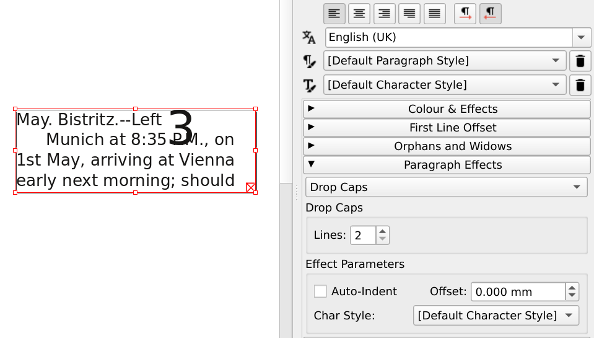The image size is (594, 338).
Task: Open the English (UK) language dropdown
Action: 581,37
